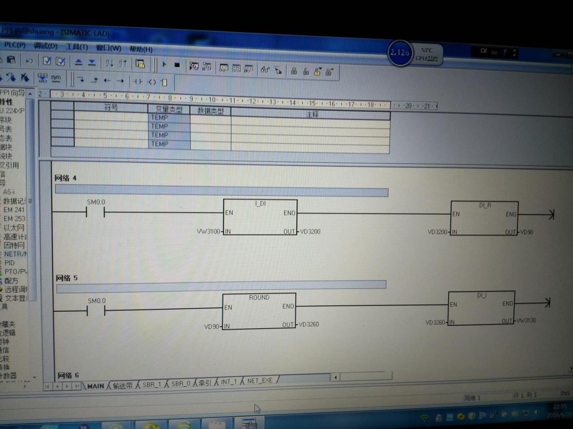Click the last padlock icon in the toolbar

coord(329,71)
